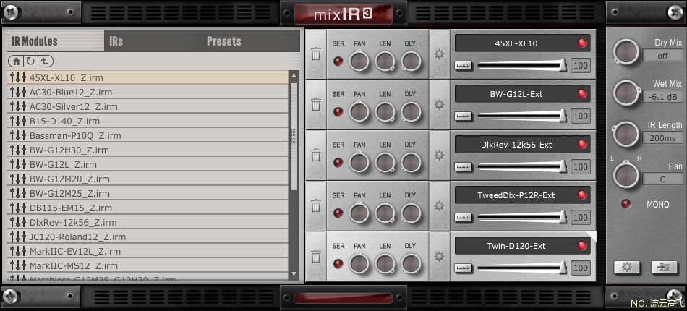Click the IR Length value field showing 200ms
This screenshot has height=311, width=687.
[662, 137]
